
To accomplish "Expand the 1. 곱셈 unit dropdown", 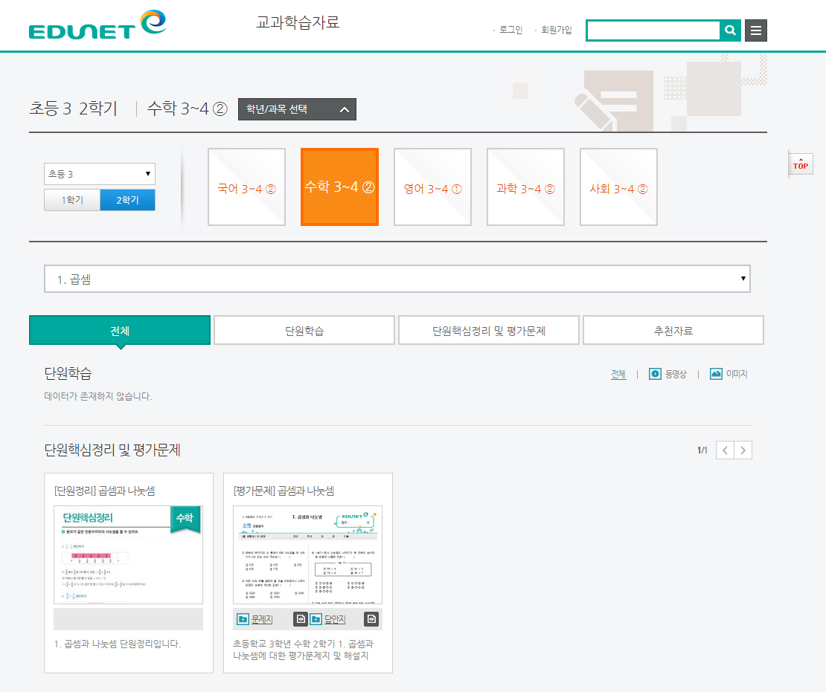I will click(x=397, y=279).
